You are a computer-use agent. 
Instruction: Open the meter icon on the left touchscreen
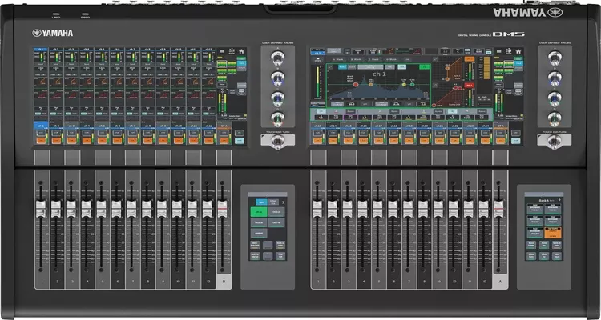pyautogui.click(x=232, y=51)
